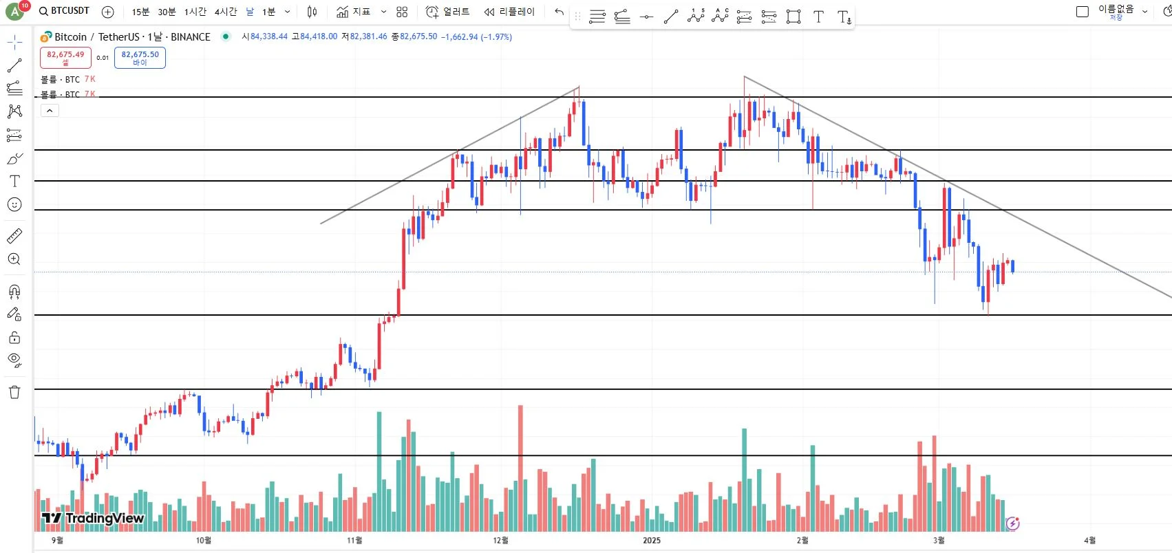Image resolution: width=1172 pixels, height=553 pixels.
Task: Select the trend line drawing tool
Action: [x=14, y=66]
